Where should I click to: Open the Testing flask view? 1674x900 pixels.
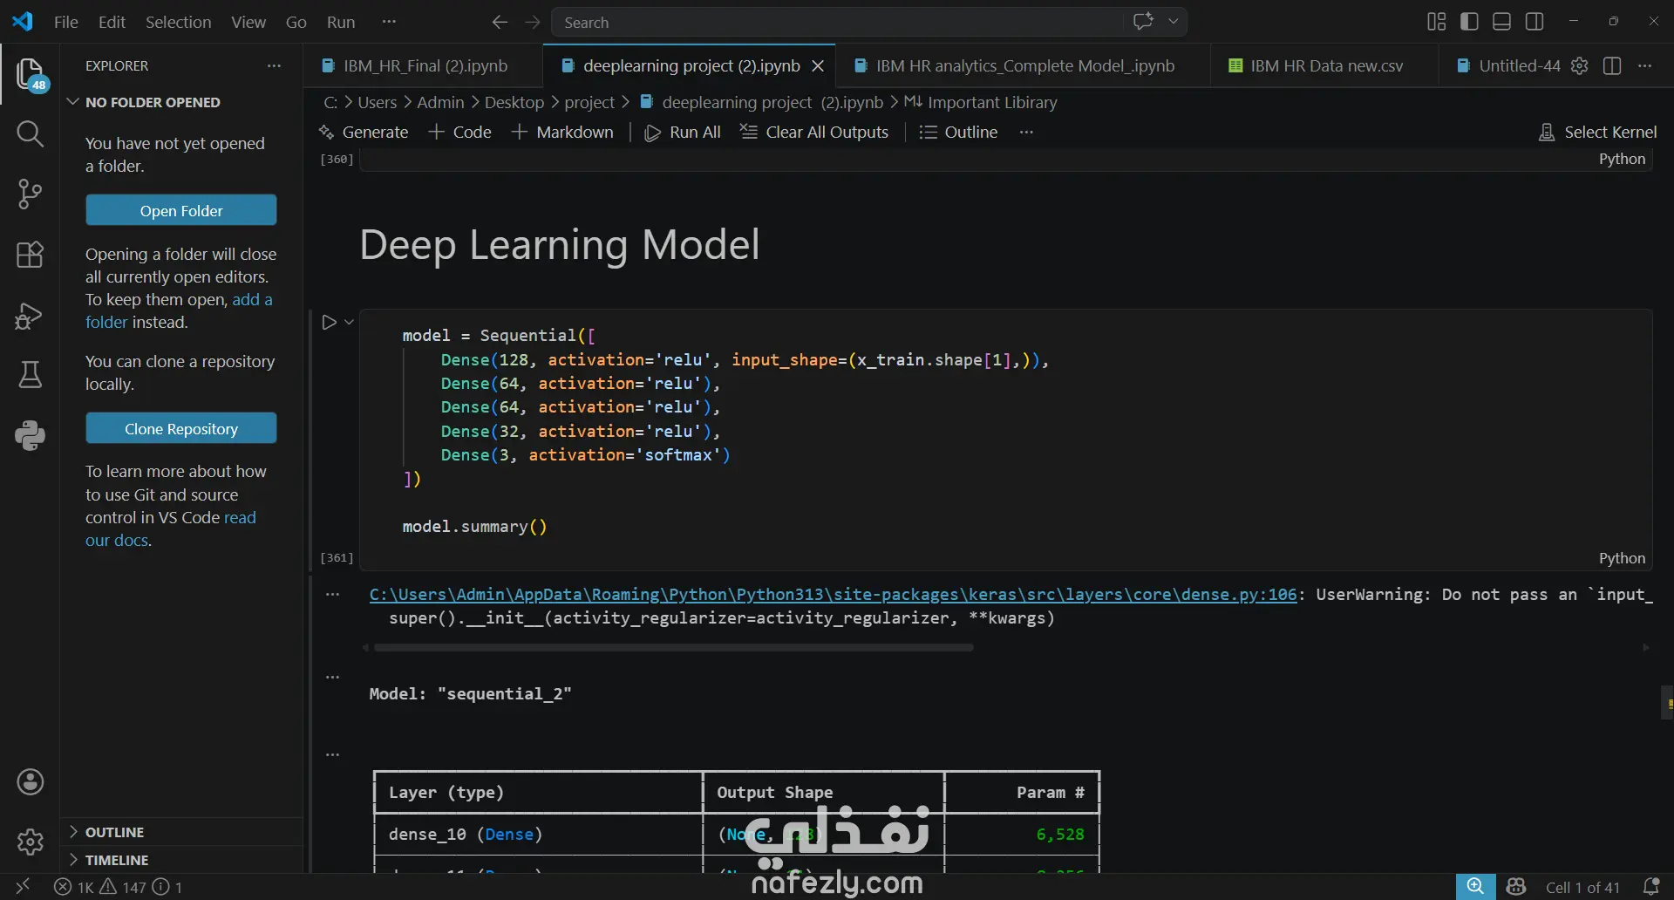tap(30, 375)
